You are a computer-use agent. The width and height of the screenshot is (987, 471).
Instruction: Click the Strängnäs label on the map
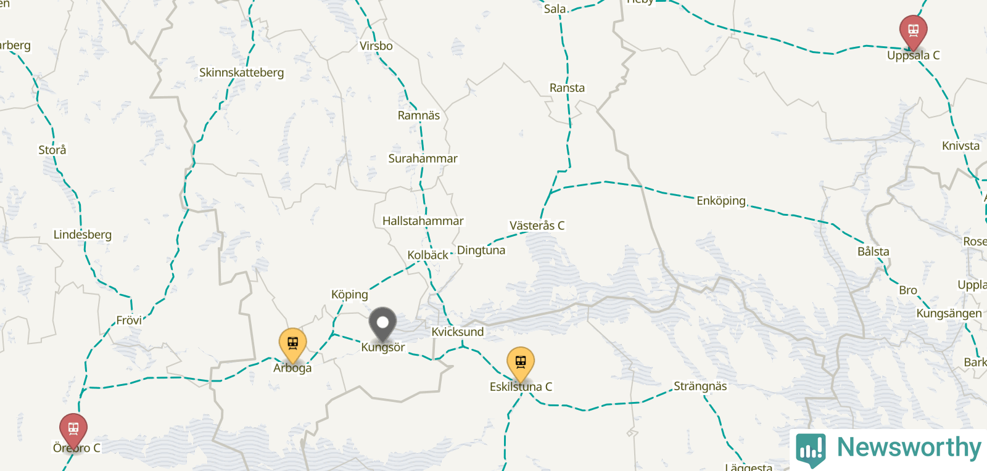(700, 387)
